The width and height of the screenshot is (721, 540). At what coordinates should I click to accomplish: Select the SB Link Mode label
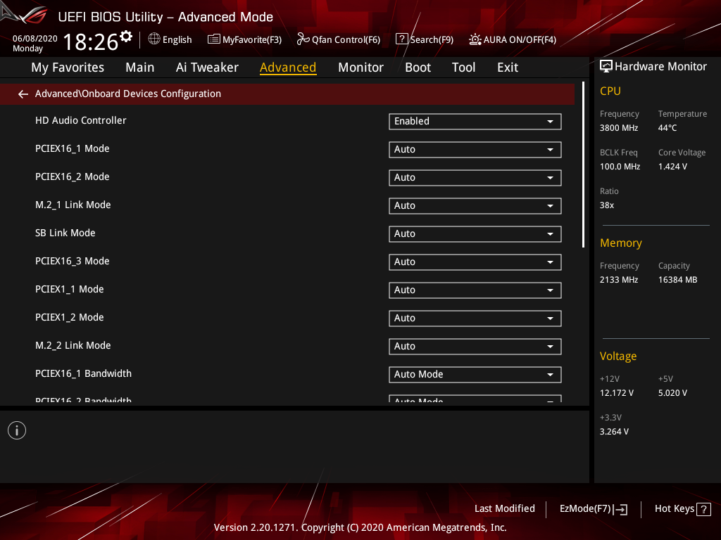pos(65,233)
